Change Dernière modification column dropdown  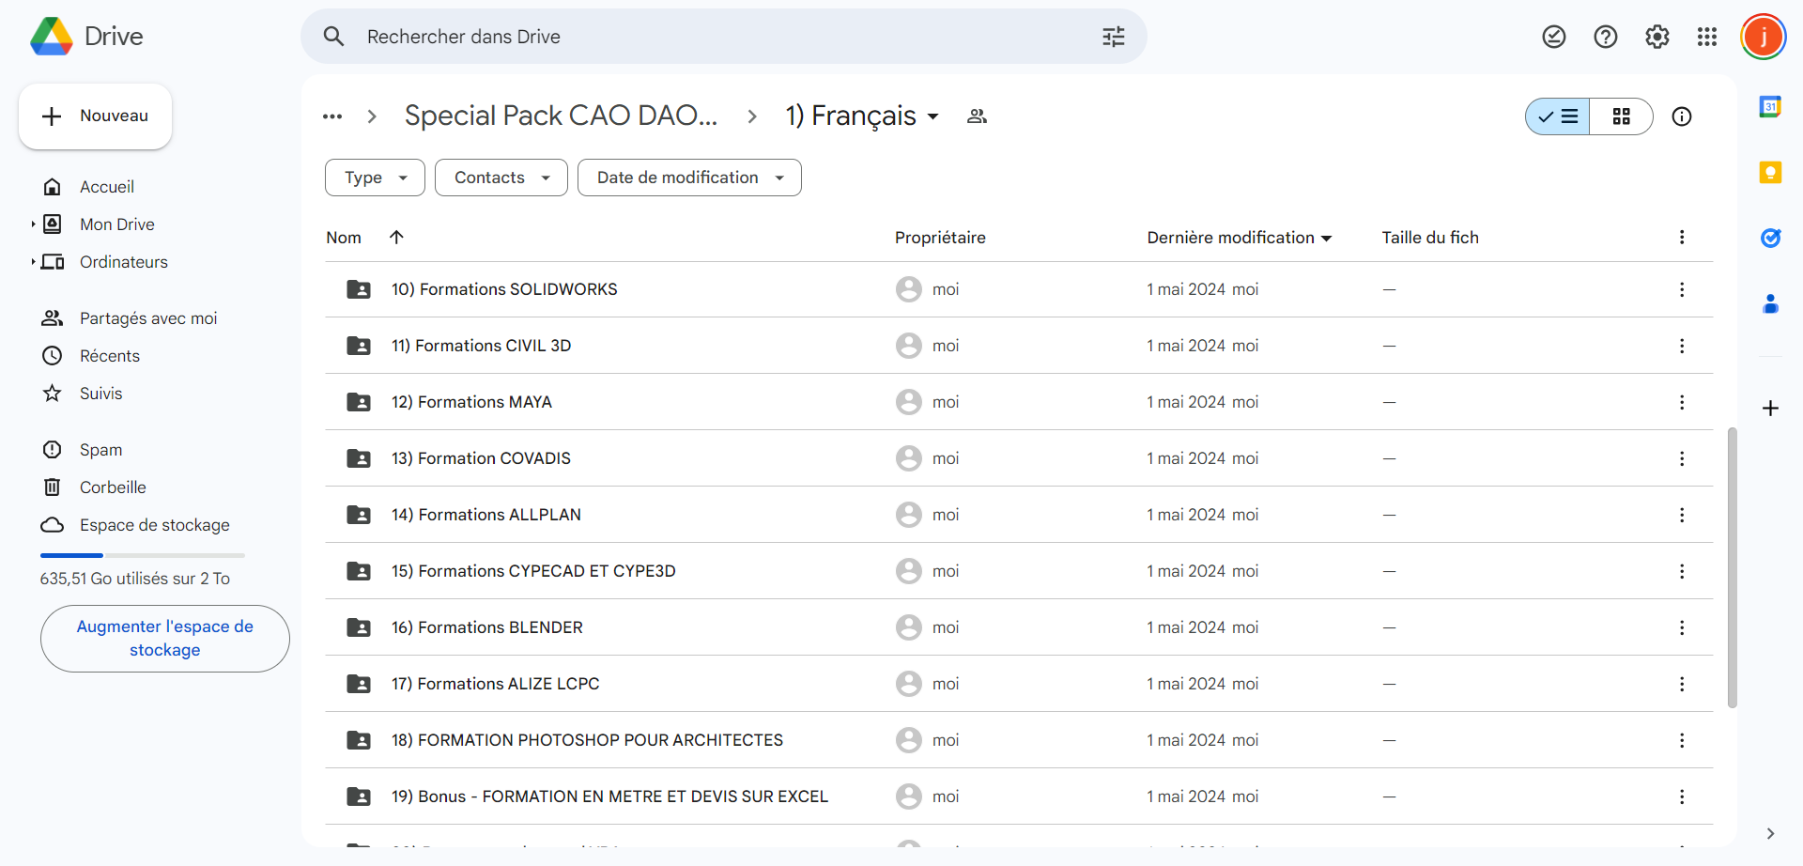(1327, 239)
